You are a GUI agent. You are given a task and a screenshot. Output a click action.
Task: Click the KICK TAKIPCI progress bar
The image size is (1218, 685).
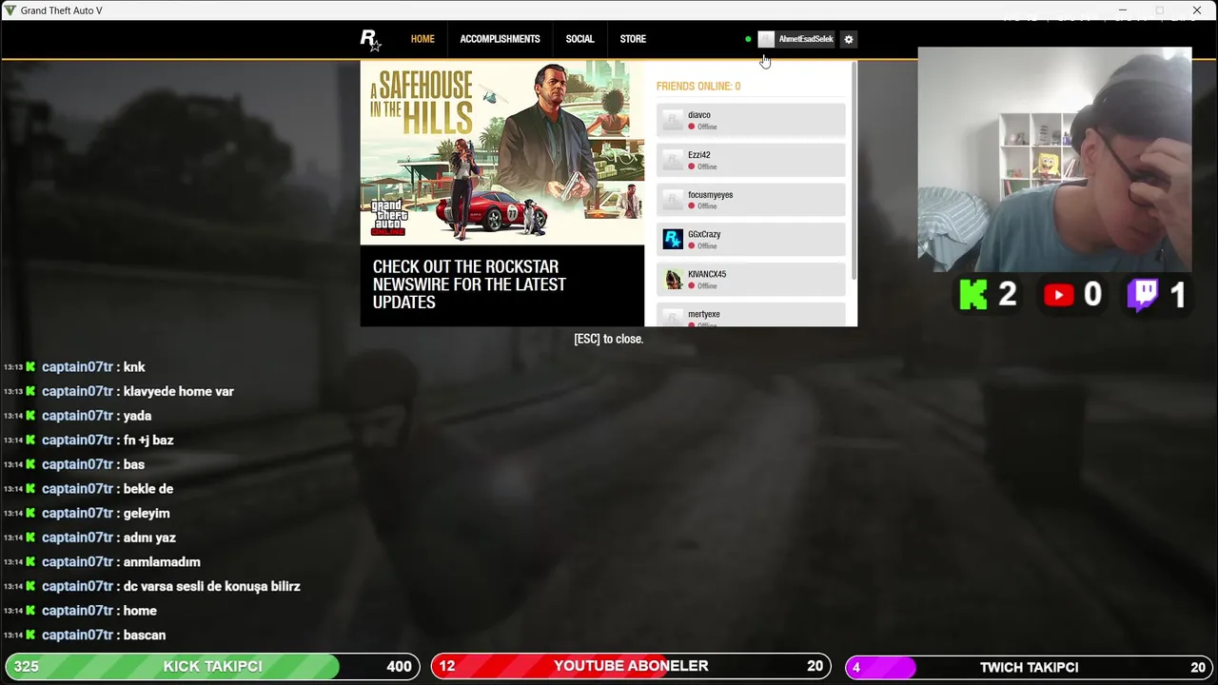(x=212, y=667)
